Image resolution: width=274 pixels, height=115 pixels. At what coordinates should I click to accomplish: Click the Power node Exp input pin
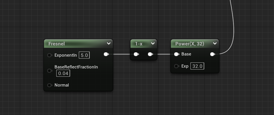click(x=177, y=66)
